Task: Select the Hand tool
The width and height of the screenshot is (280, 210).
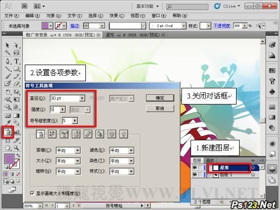Action: (x=8, y=148)
